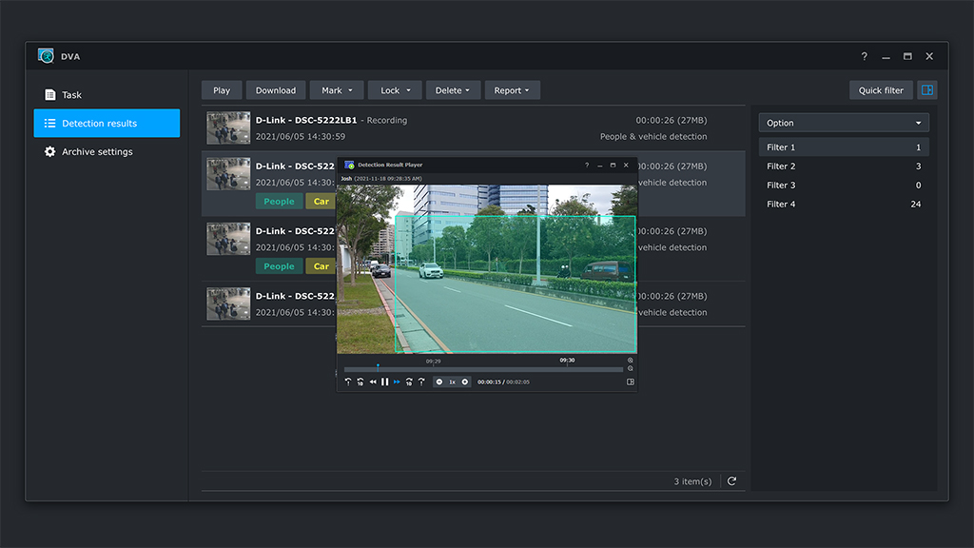The height and width of the screenshot is (548, 974).
Task: Pause playback in the Detection Result Player
Action: [384, 382]
